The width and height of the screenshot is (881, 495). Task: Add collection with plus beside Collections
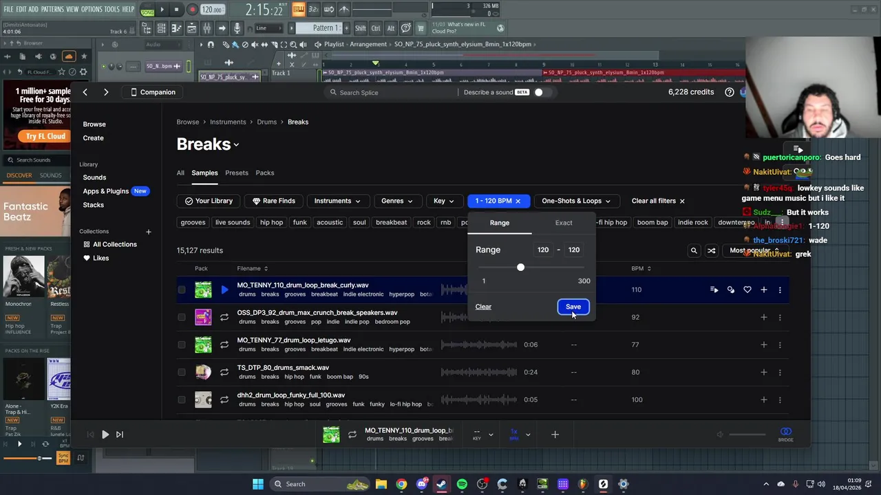point(148,232)
